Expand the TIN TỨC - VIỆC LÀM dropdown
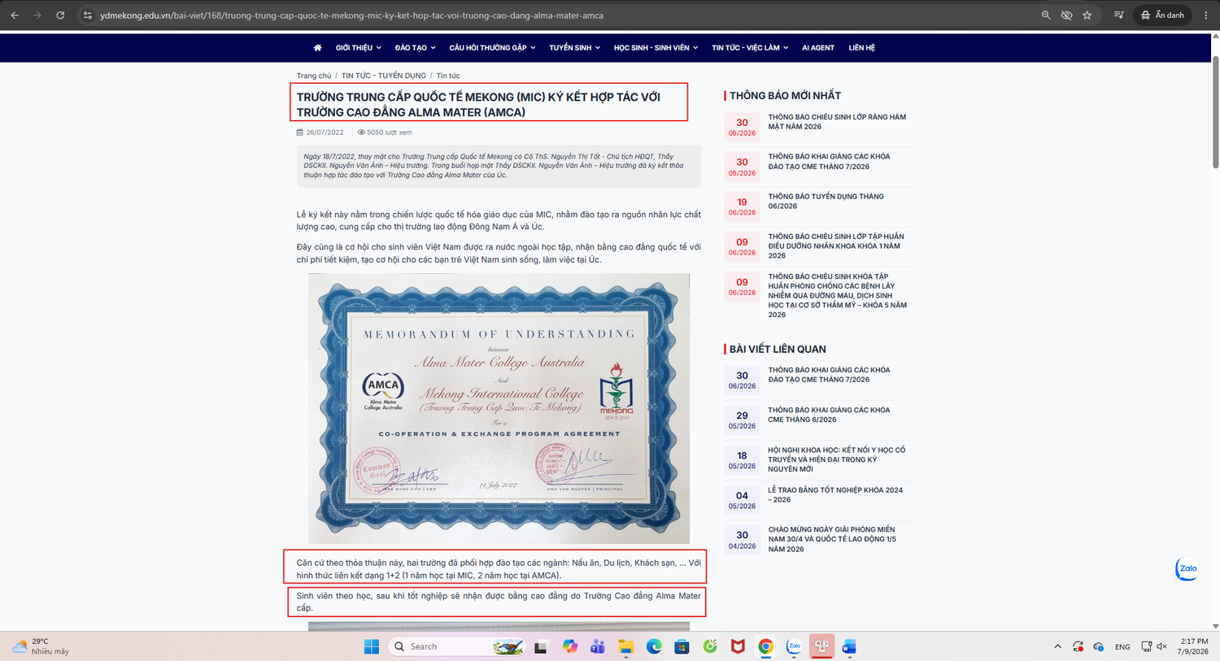Image resolution: width=1220 pixels, height=661 pixels. pos(750,48)
